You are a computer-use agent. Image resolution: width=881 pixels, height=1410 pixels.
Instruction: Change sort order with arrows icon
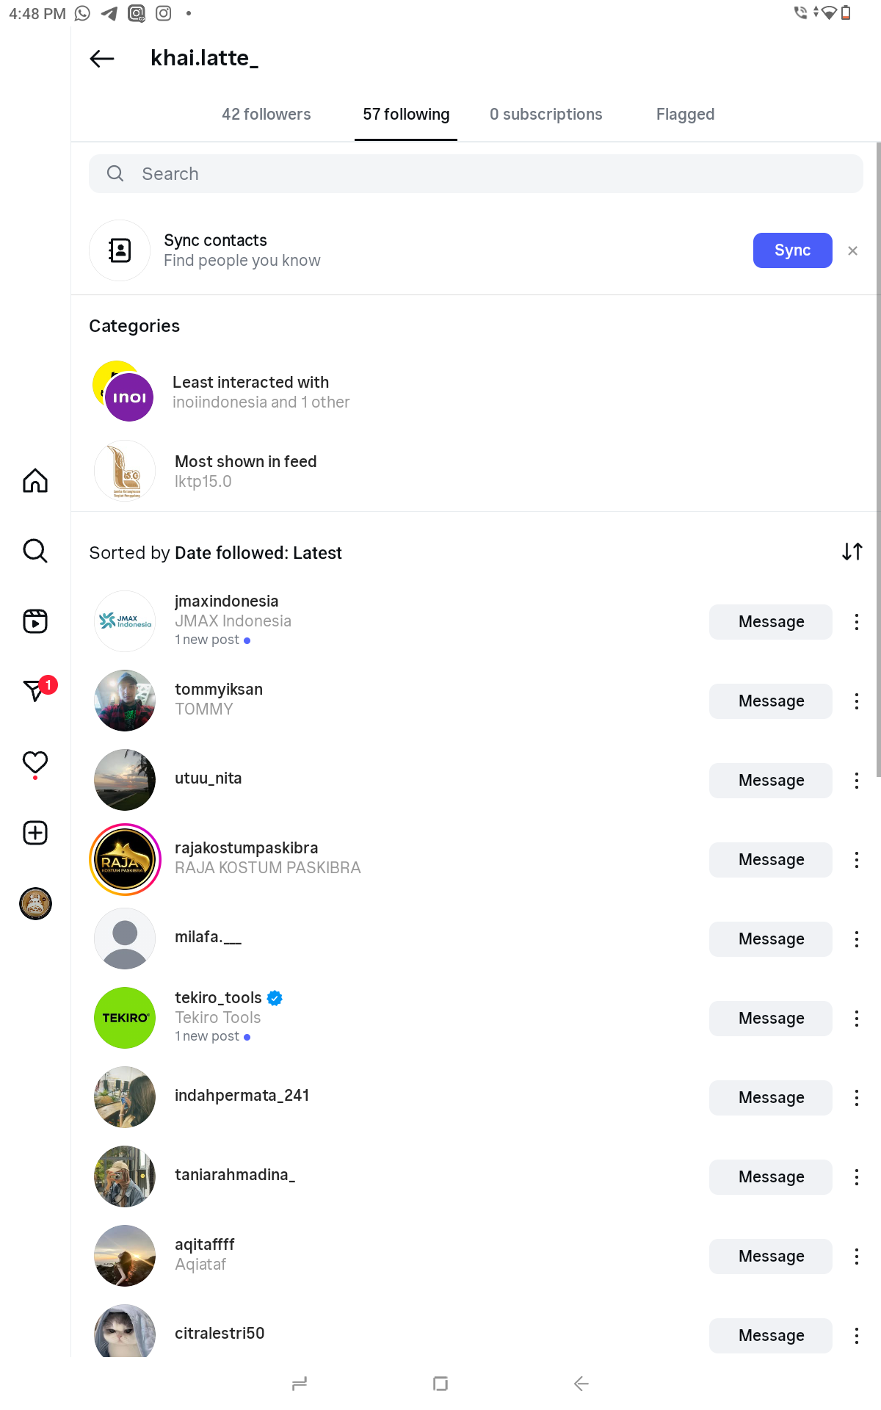coord(852,552)
